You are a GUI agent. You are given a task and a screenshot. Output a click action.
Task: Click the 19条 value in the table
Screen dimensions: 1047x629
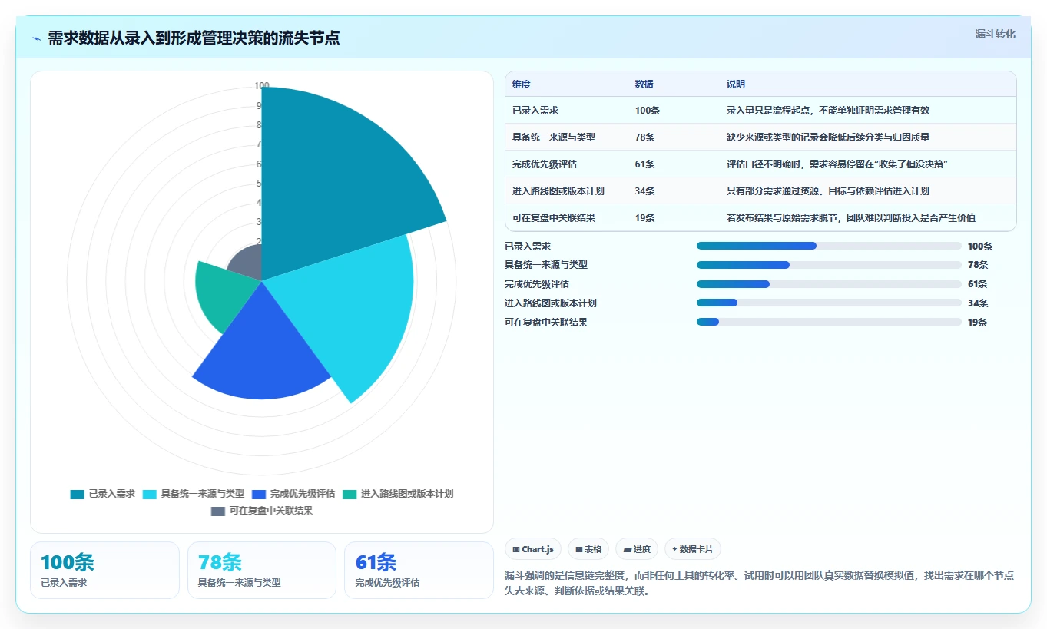644,218
